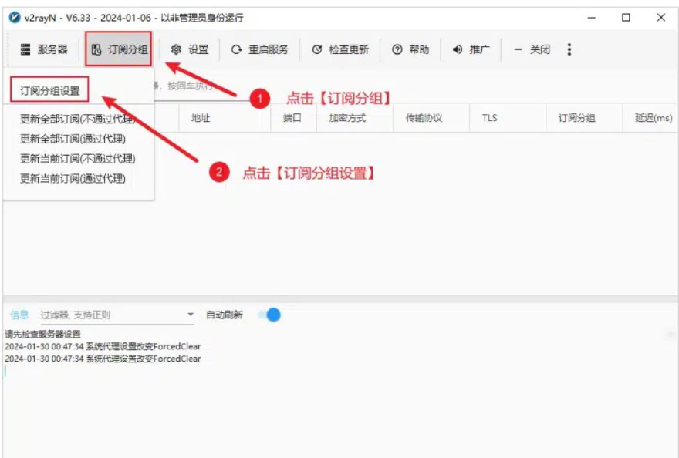Close the v2rayN window
679x458 pixels.
click(x=660, y=18)
